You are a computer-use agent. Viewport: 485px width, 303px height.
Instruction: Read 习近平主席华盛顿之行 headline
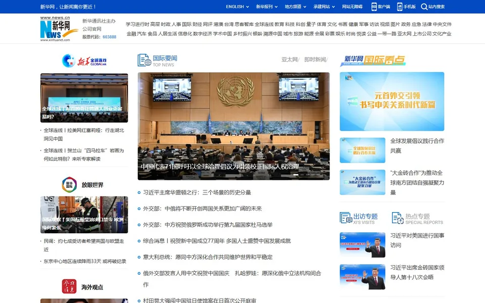(197, 192)
